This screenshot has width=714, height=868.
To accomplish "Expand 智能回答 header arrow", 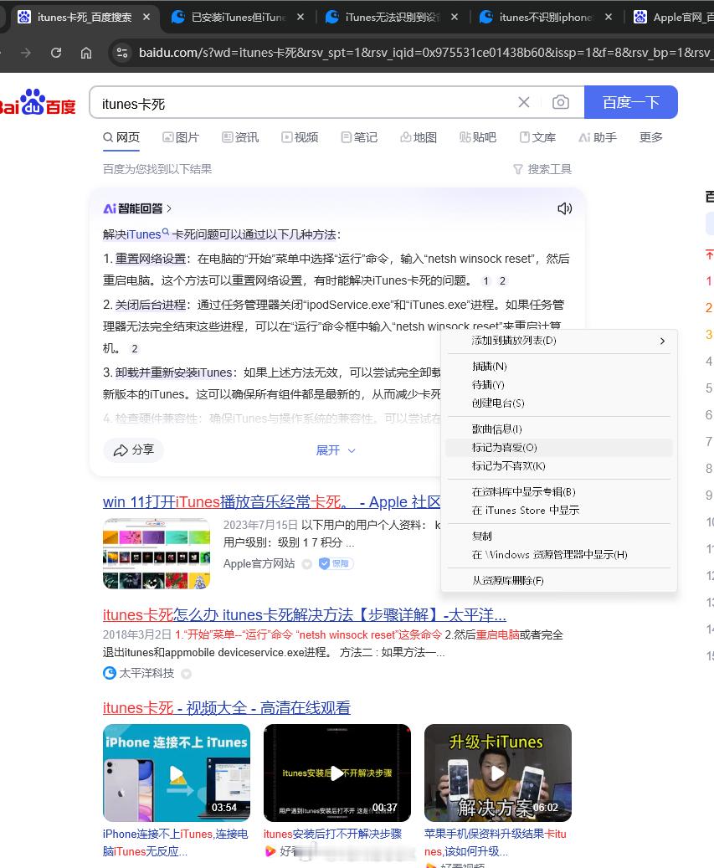I will [x=169, y=208].
